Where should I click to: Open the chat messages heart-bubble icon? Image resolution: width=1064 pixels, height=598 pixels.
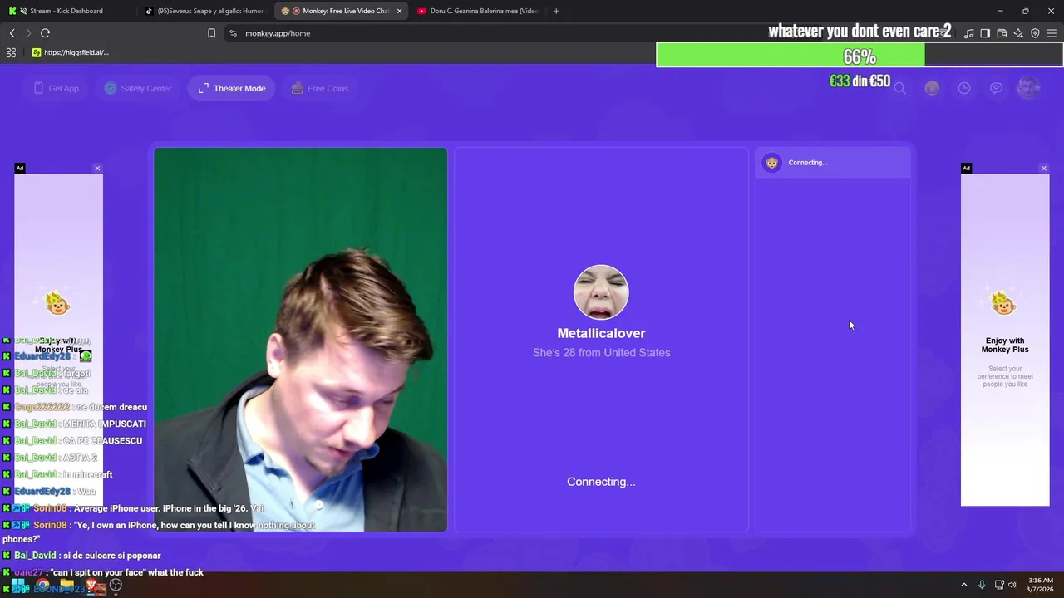pyautogui.click(x=996, y=88)
